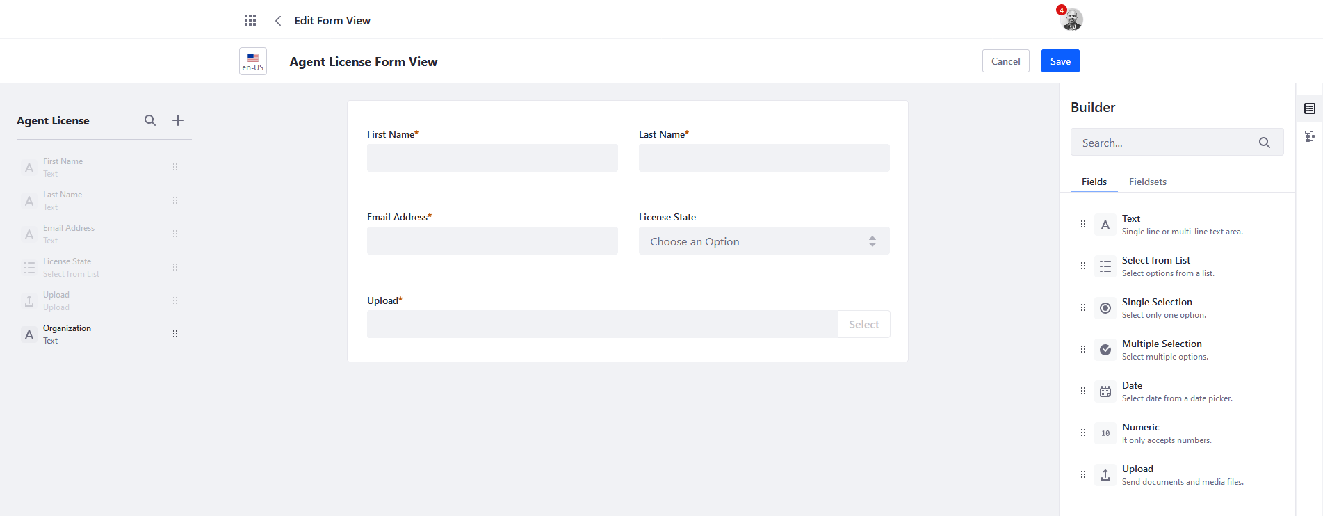Screen dimensions: 1323x516
Task: Open the user profile avatar
Action: 1071,19
